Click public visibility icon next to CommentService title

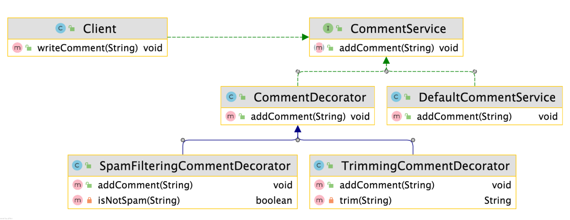tap(339, 29)
